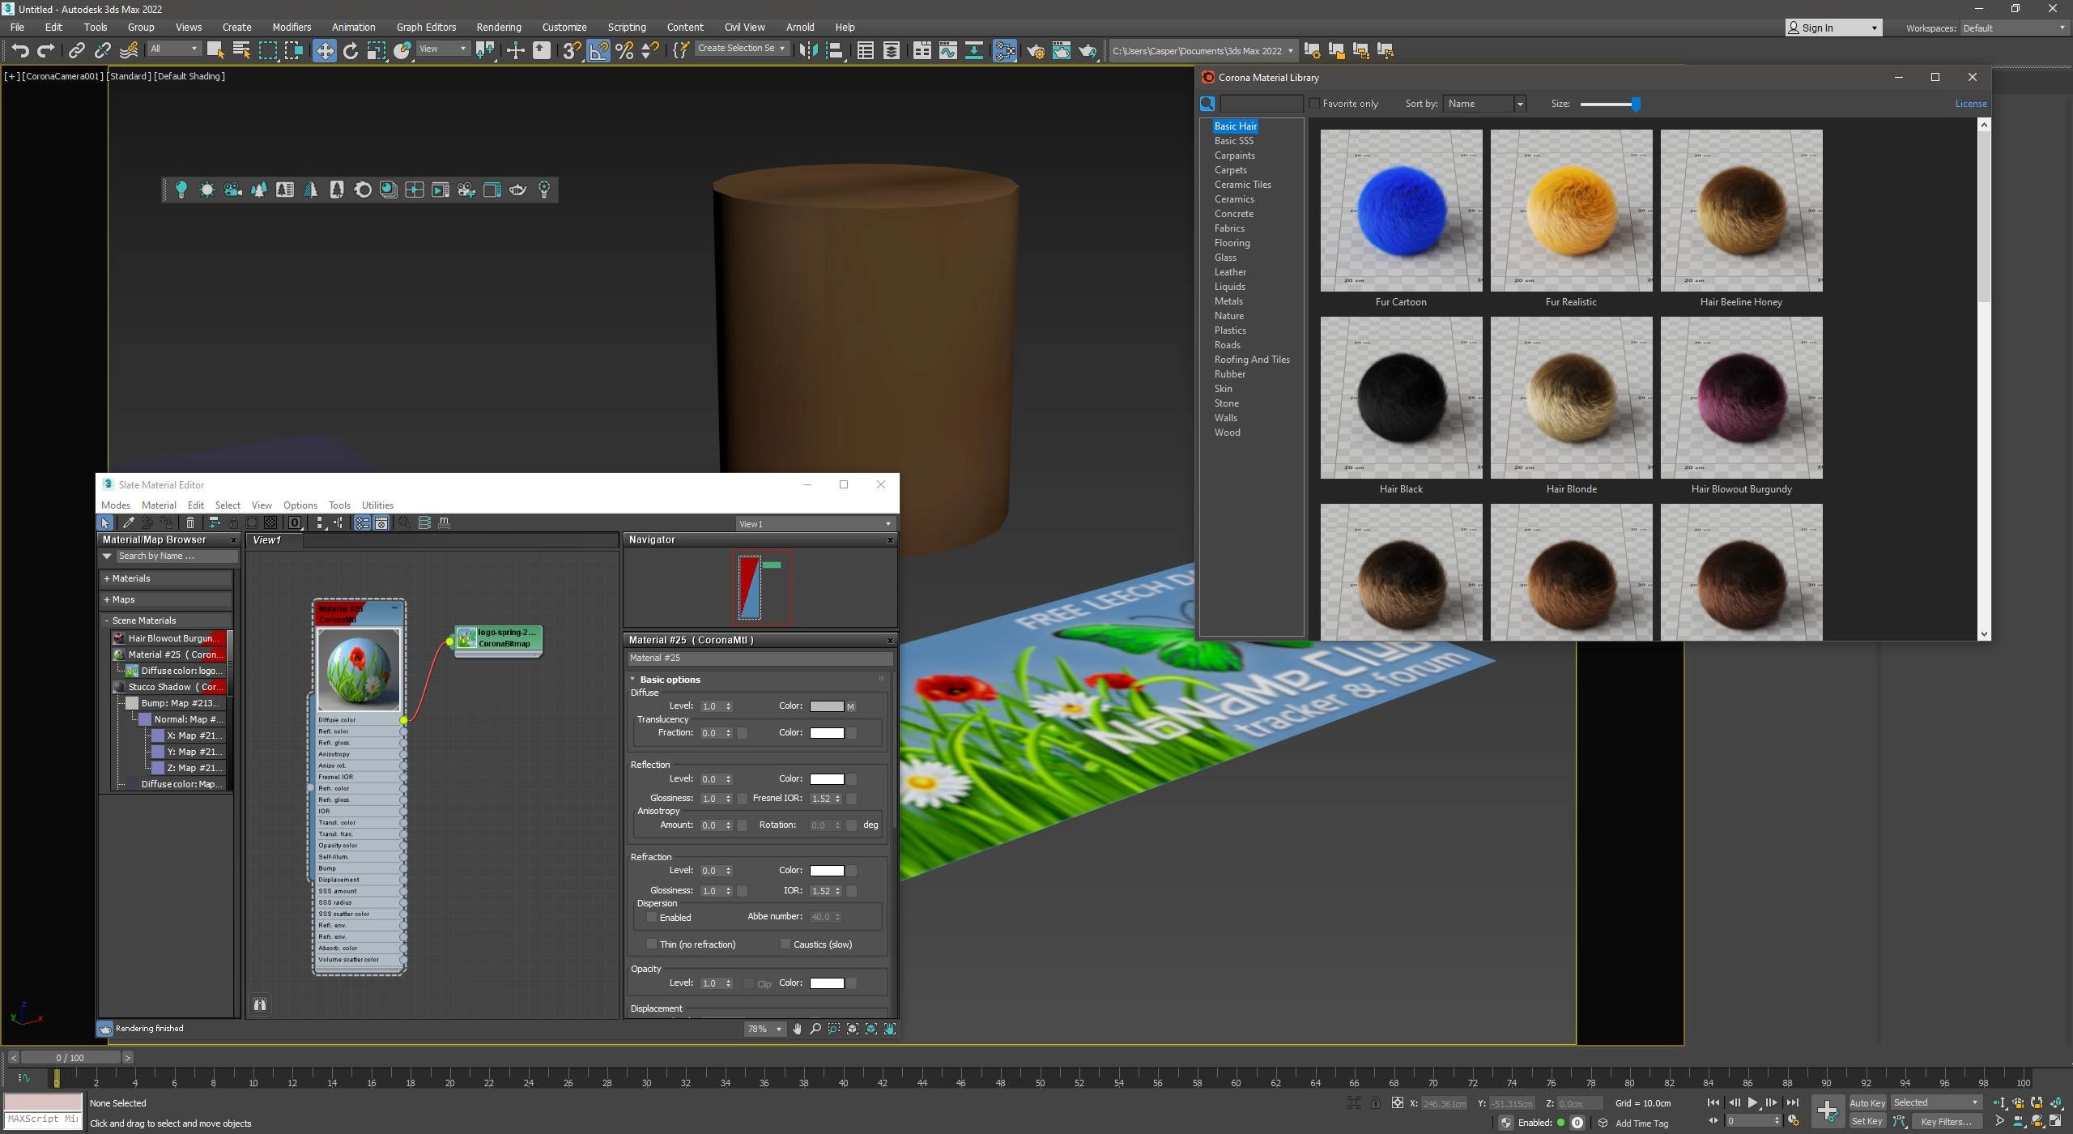Open the Graph Editors menu
Screen dimensions: 2073x1134
tap(426, 28)
